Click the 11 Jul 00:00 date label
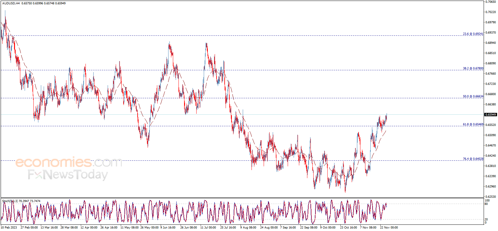 click(208, 228)
